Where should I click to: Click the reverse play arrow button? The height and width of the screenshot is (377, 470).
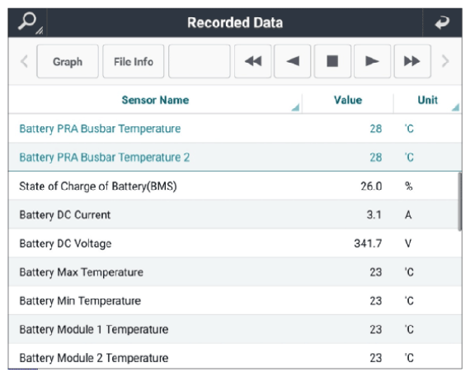pos(293,61)
